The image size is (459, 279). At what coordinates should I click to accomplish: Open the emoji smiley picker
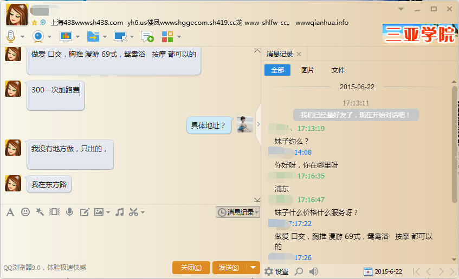click(25, 212)
